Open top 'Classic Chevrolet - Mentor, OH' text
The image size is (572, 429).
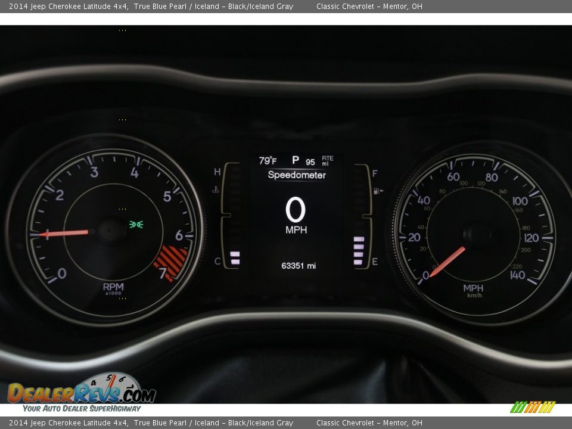pos(369,7)
